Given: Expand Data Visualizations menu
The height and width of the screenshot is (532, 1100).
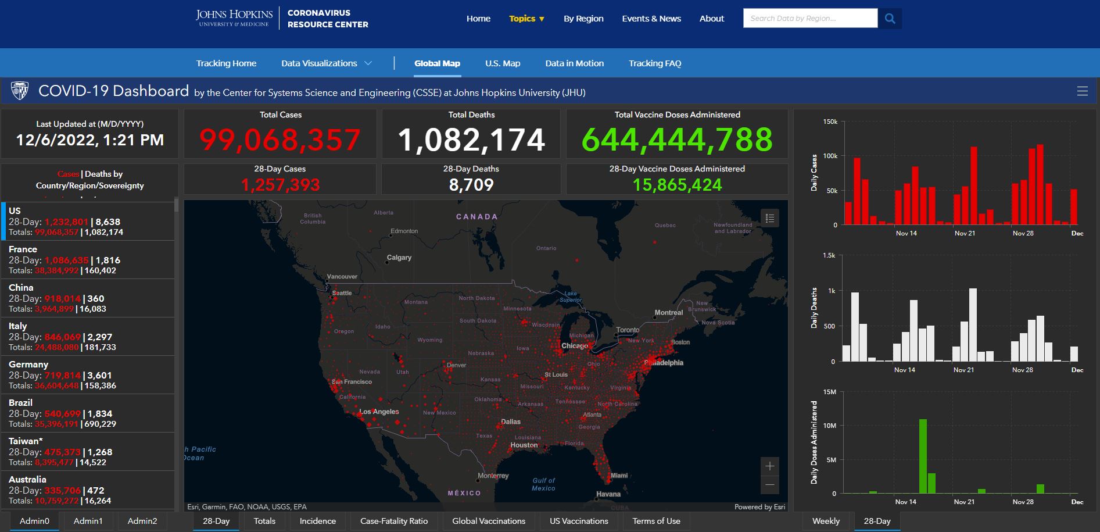Looking at the screenshot, I should (326, 63).
